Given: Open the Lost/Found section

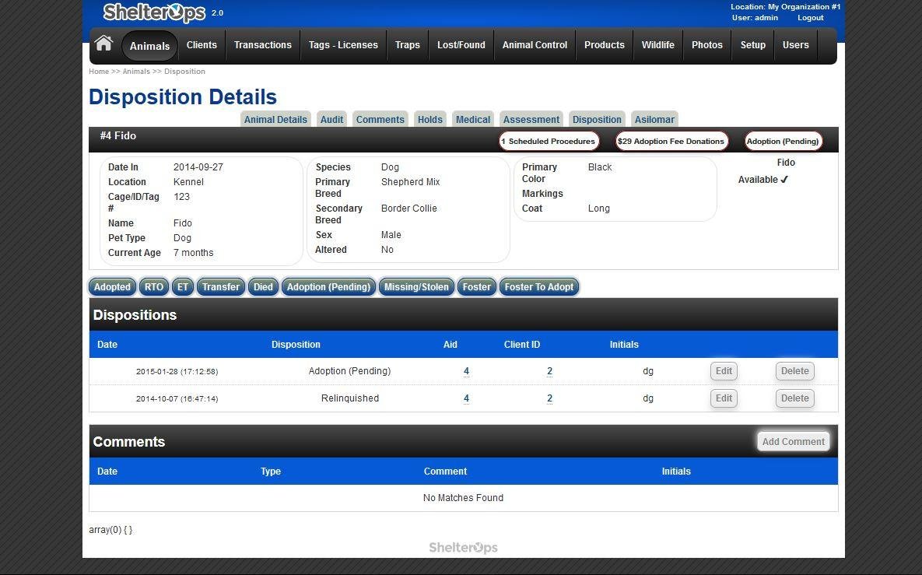Looking at the screenshot, I should pyautogui.click(x=461, y=44).
